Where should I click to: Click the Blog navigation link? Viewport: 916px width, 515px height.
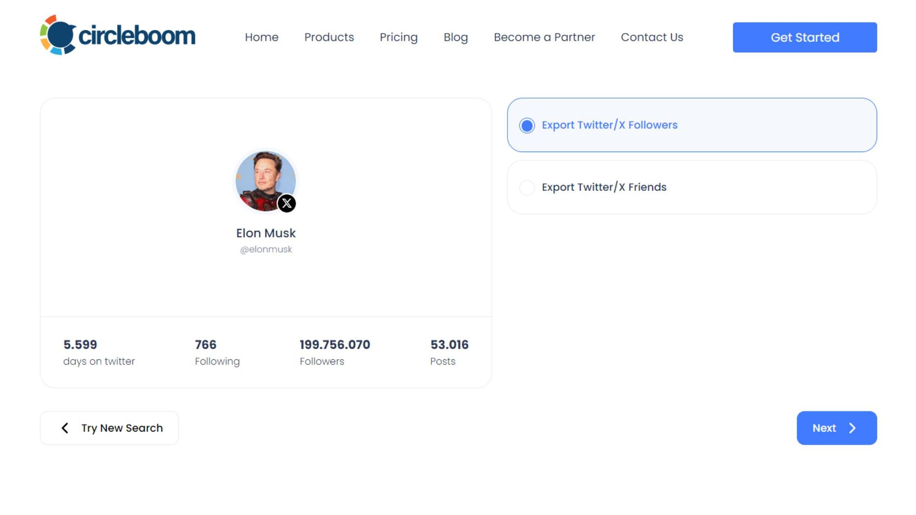pos(456,37)
